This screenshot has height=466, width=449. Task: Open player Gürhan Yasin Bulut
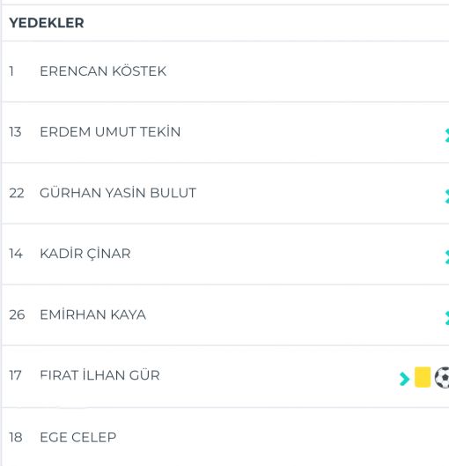118,193
